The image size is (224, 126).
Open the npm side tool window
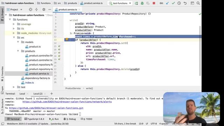[2, 90]
